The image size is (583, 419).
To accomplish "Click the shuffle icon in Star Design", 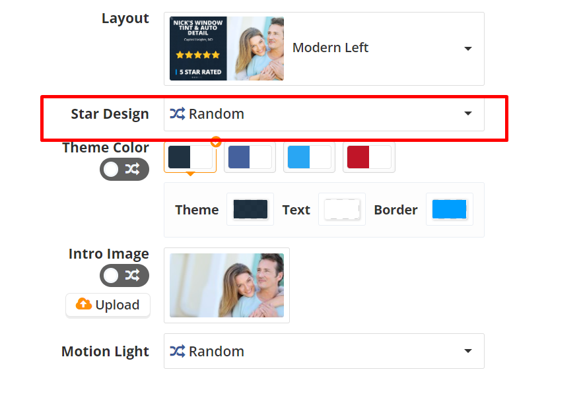I will [x=177, y=113].
